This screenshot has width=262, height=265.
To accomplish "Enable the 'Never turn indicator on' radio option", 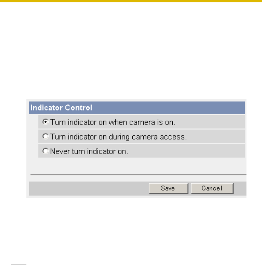I will 45,151.
